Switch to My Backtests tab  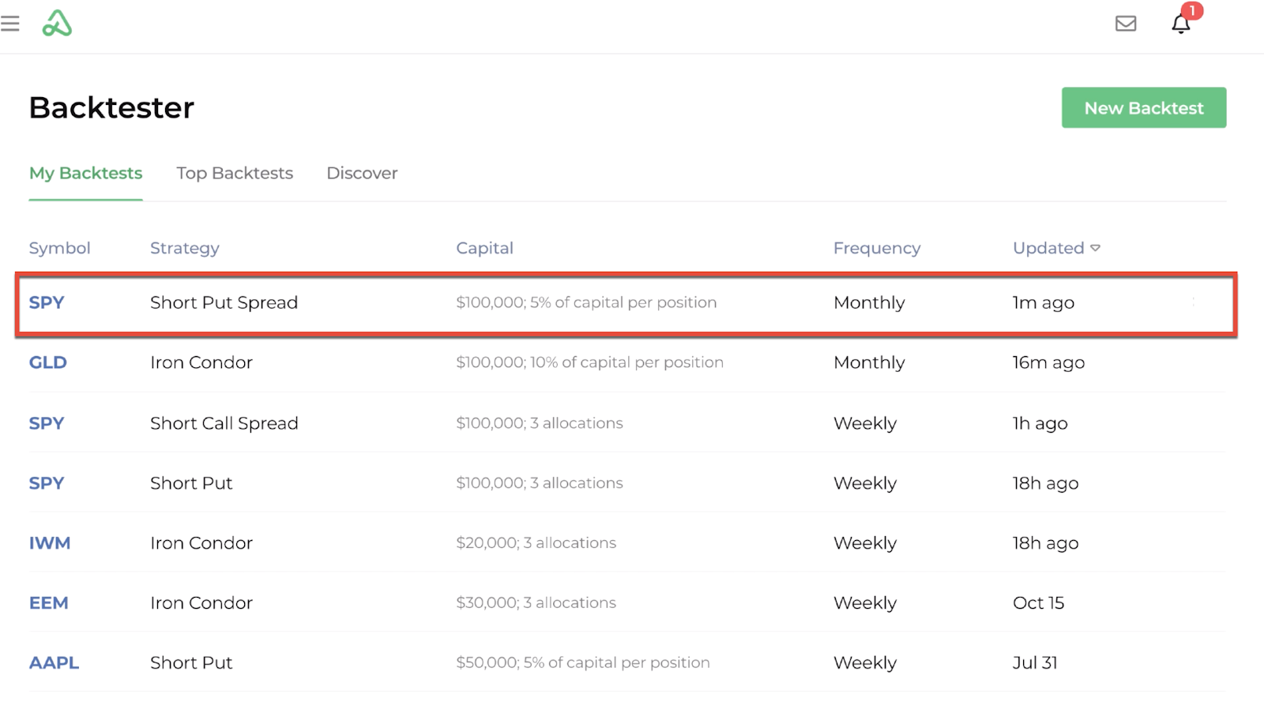click(x=86, y=173)
